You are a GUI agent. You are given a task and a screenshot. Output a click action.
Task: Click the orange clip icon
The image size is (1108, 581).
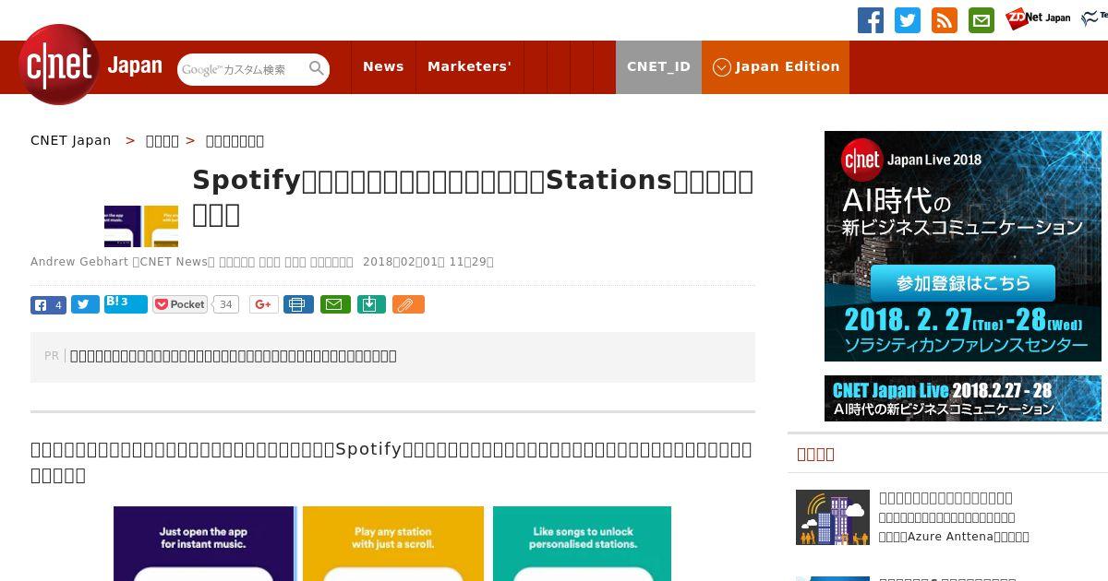click(x=408, y=304)
